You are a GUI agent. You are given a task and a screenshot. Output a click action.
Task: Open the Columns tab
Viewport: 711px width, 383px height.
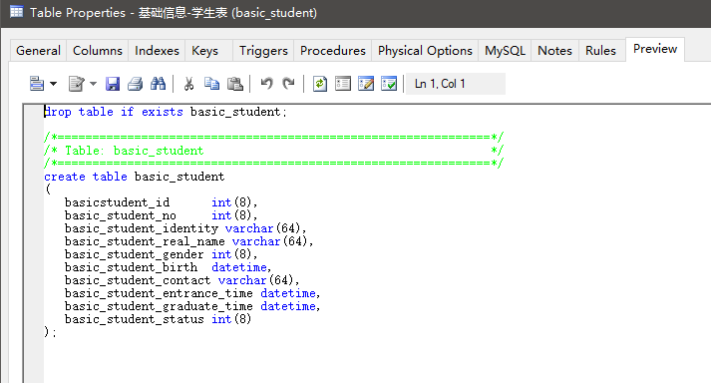coord(98,51)
